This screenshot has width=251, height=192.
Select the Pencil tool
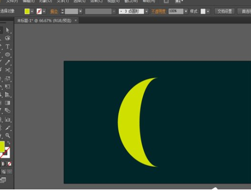[x=7, y=62]
